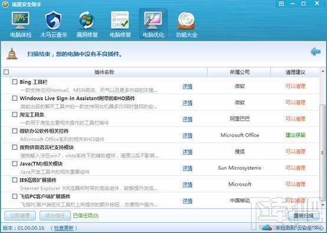Viewport: 327px width, 233px height.
Task: Click the 中国移动 company cell
Action: click(x=240, y=201)
